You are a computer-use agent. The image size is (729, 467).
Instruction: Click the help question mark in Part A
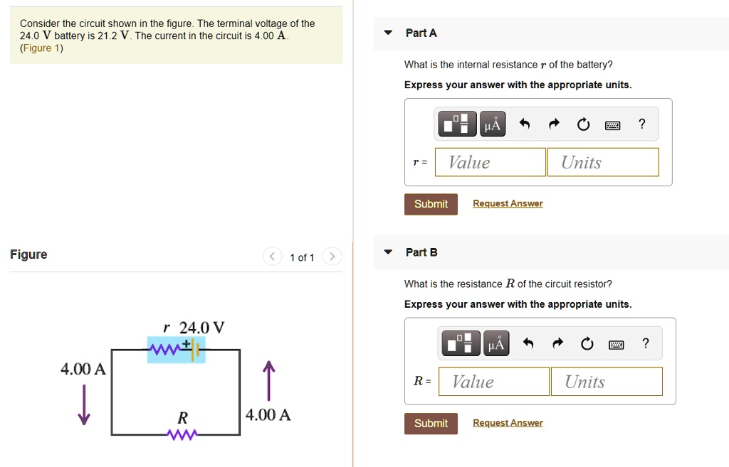click(x=641, y=124)
